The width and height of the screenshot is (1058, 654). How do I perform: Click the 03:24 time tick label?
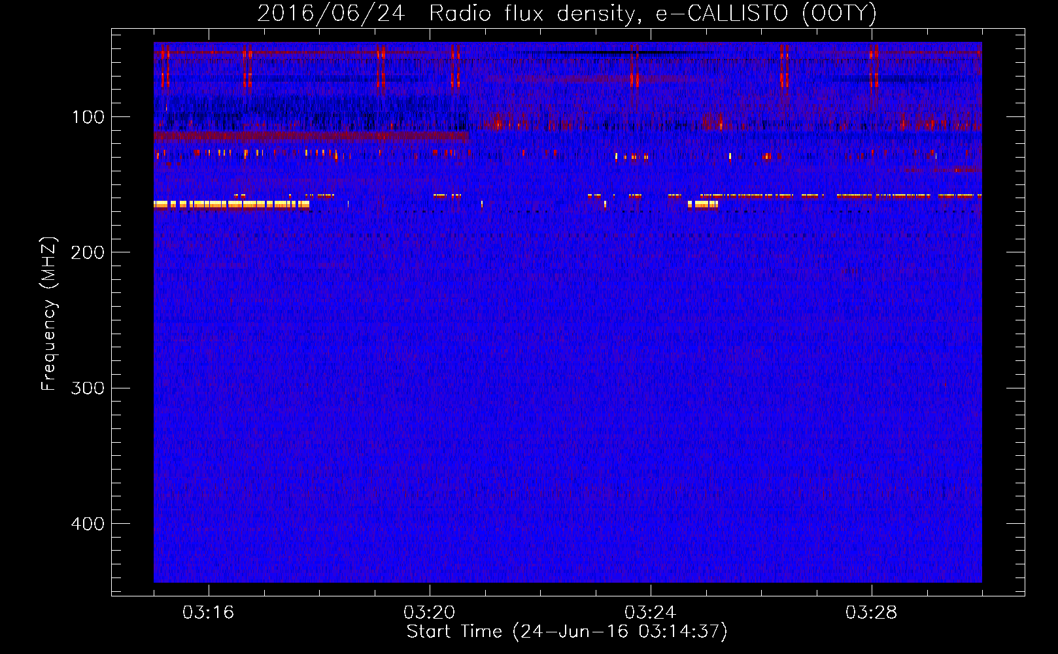[651, 613]
